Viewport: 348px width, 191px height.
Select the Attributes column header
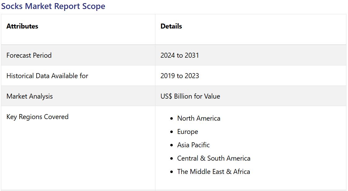(x=22, y=26)
